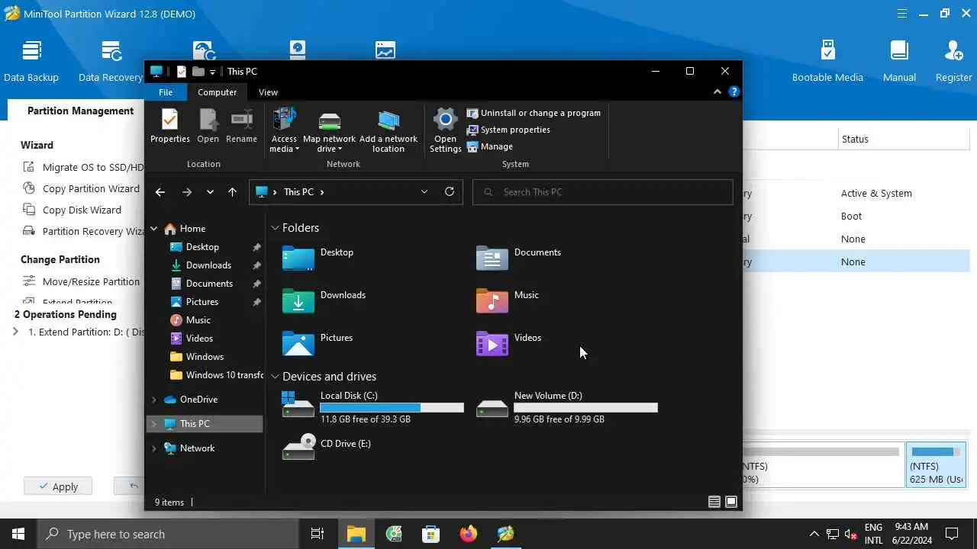977x549 pixels.
Task: Expand pending operation 1 Extend Partition
Action: (x=15, y=332)
